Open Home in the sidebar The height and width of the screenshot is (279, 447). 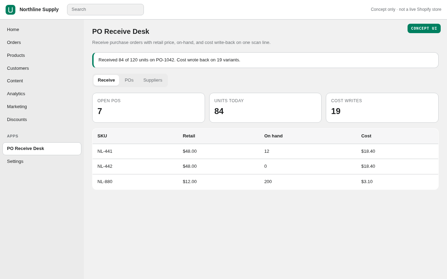(x=42, y=30)
